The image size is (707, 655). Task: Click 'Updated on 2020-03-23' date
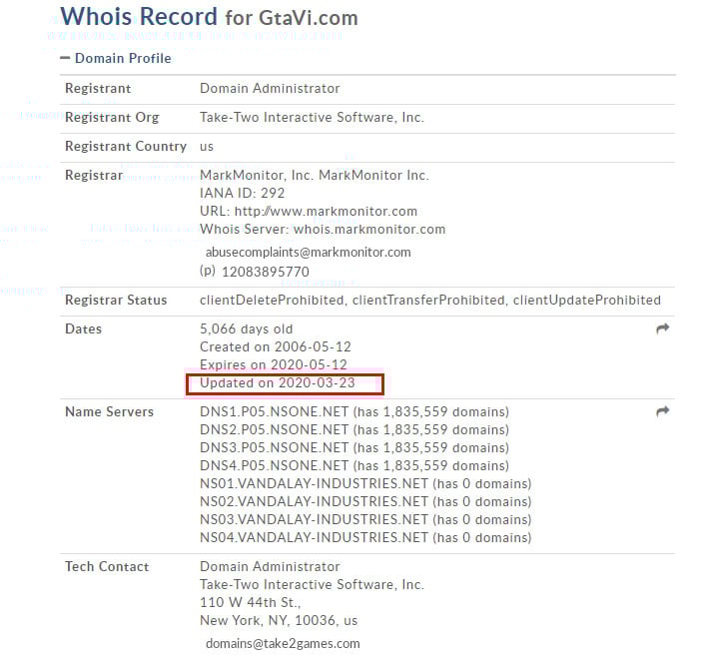278,383
